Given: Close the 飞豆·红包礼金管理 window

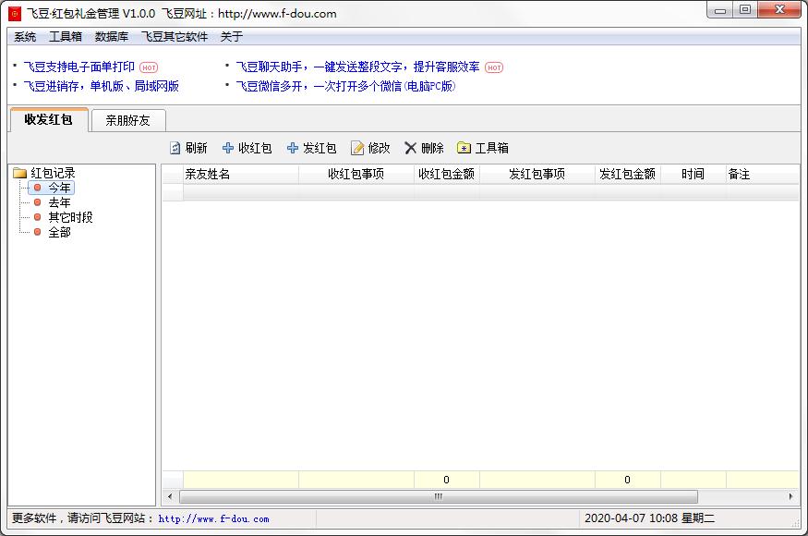Looking at the screenshot, I should pos(779,10).
